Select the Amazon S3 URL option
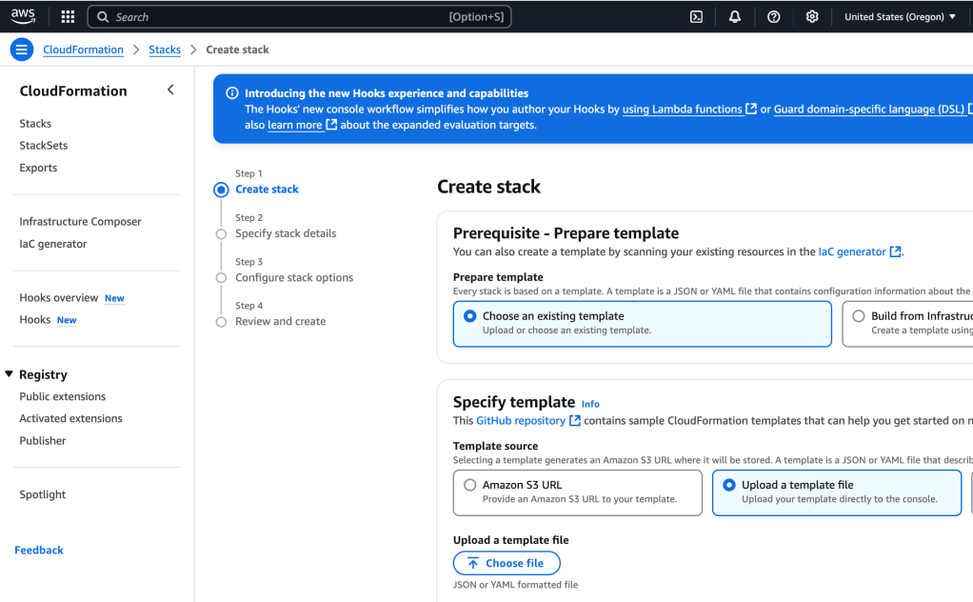This screenshot has height=602, width=973. [470, 485]
